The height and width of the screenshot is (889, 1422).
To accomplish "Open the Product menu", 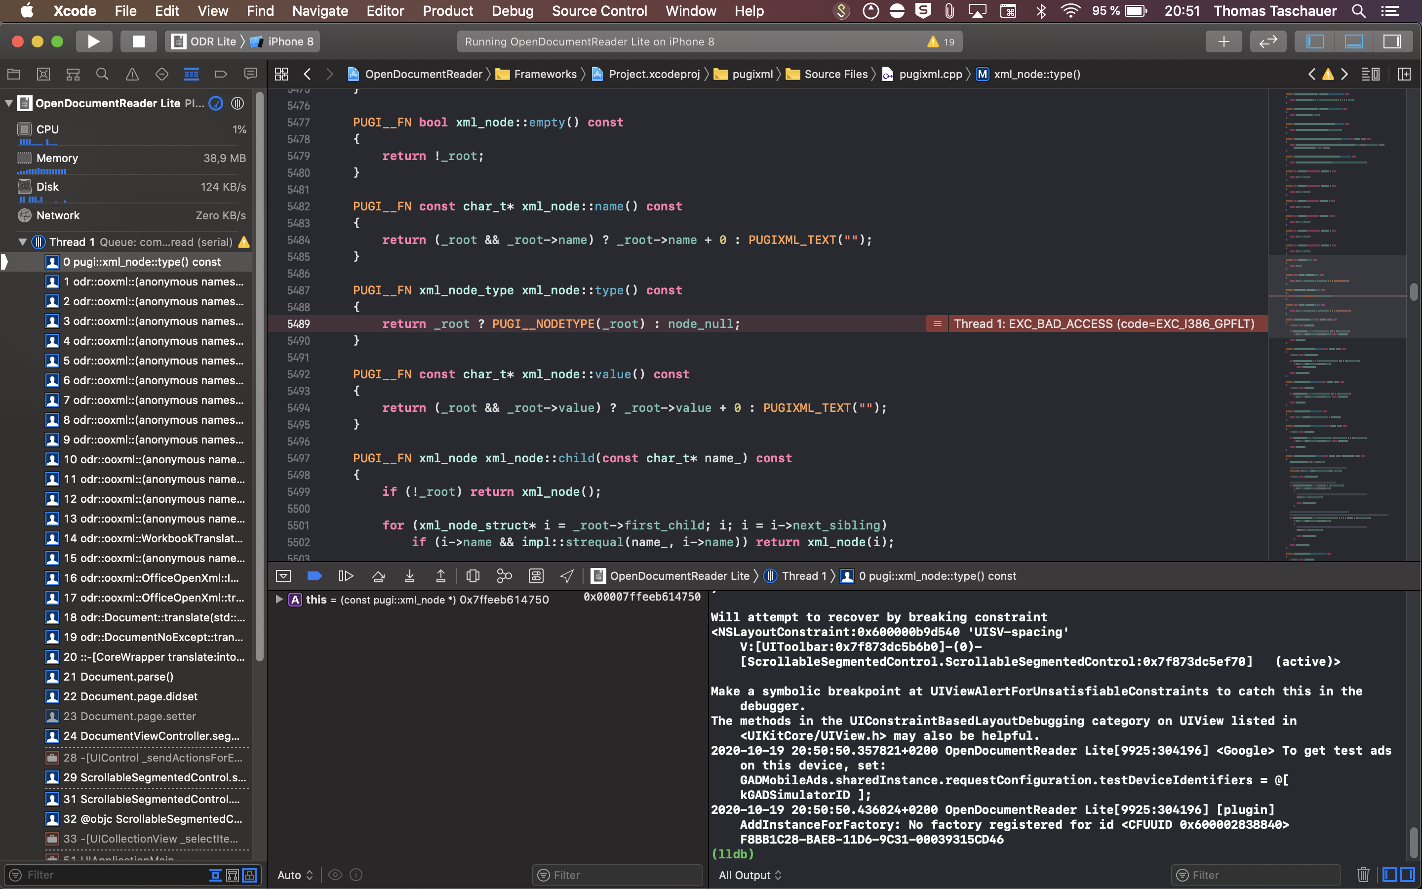I will pyautogui.click(x=448, y=10).
